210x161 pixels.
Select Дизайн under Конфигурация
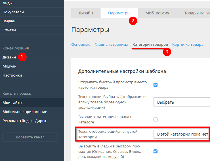pos(9,57)
